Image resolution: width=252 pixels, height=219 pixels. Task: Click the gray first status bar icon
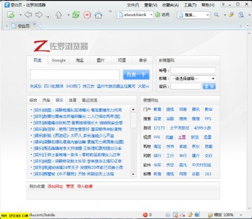coord(167,215)
